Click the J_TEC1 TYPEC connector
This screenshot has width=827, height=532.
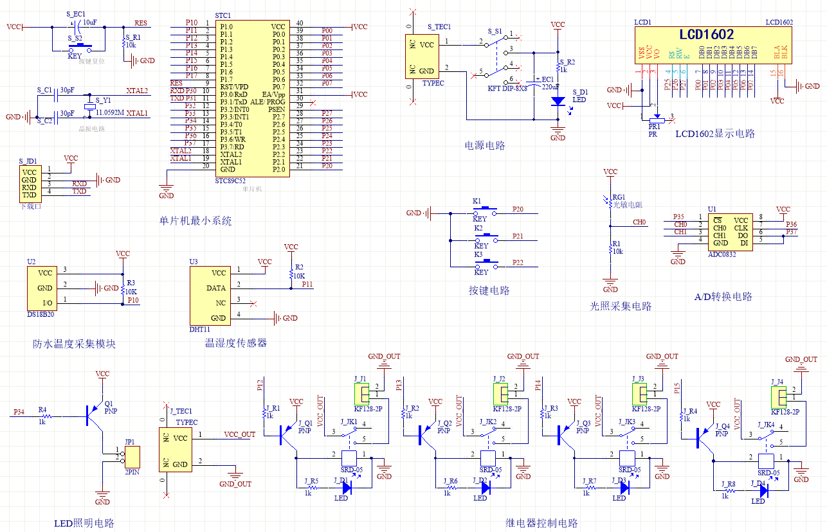(x=174, y=450)
